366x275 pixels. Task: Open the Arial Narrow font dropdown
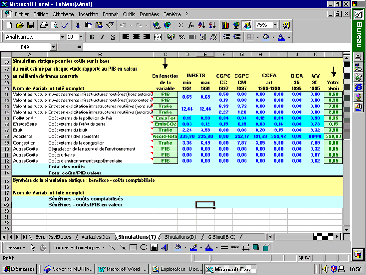[x=62, y=37]
